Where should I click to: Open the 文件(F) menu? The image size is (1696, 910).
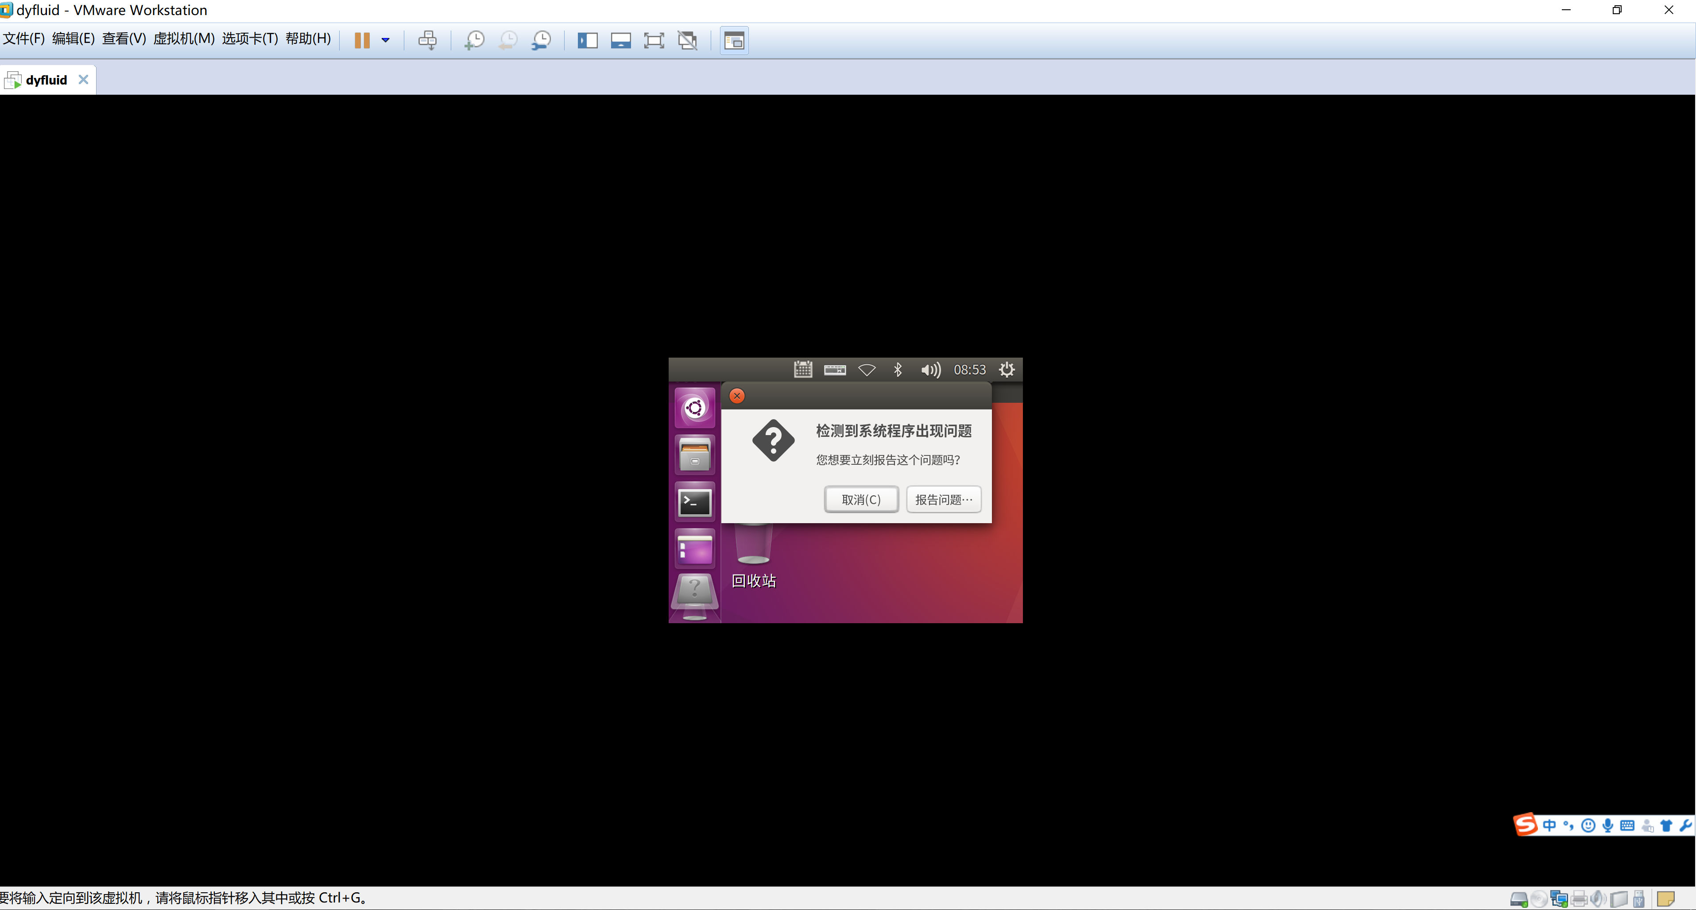tap(24, 39)
